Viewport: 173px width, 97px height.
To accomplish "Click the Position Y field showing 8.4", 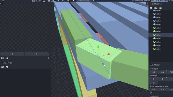I will tap(162, 72).
